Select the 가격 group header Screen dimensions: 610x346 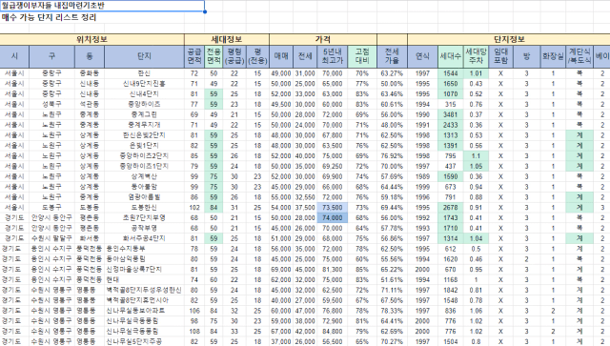[x=323, y=39]
